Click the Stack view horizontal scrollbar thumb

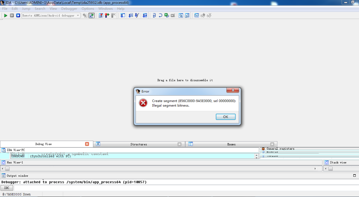click(331, 169)
